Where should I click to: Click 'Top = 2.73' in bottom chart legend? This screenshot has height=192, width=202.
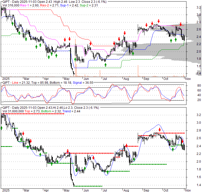(x=32, y=111)
